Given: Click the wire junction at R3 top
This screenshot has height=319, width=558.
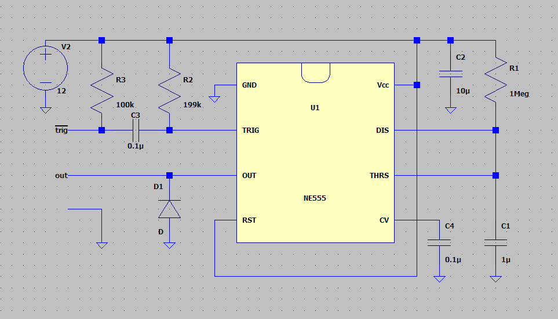Looking at the screenshot, I should pyautogui.click(x=102, y=40).
